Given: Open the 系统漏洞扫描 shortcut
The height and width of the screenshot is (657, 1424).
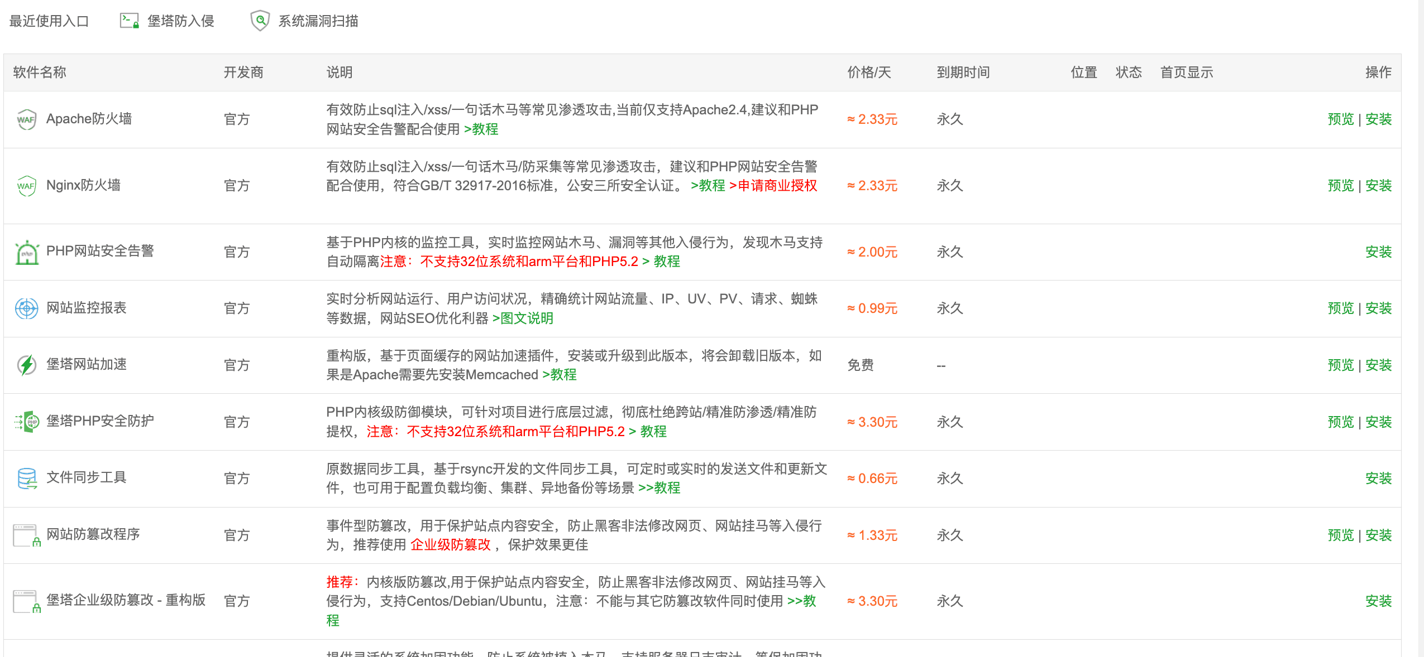Looking at the screenshot, I should pos(304,21).
